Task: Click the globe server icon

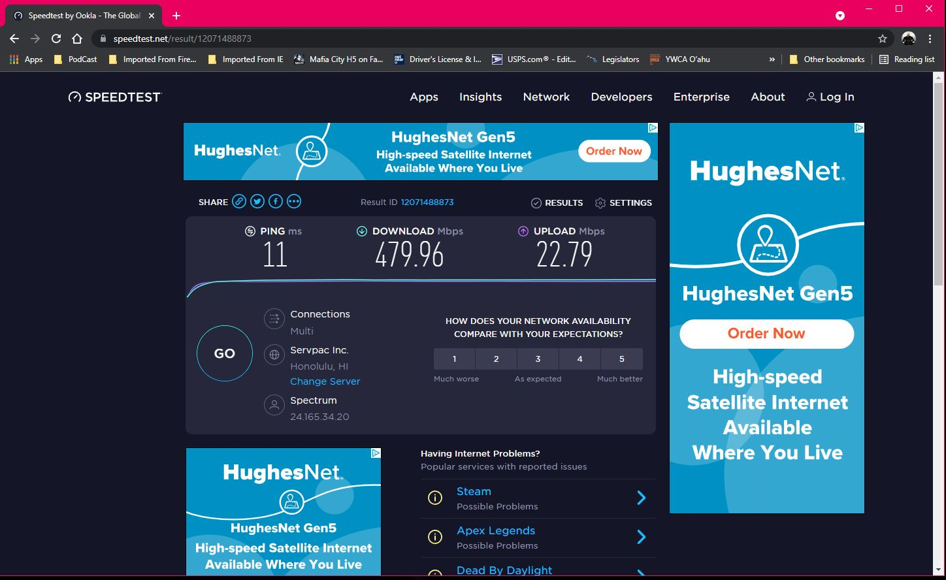Action: click(x=274, y=355)
